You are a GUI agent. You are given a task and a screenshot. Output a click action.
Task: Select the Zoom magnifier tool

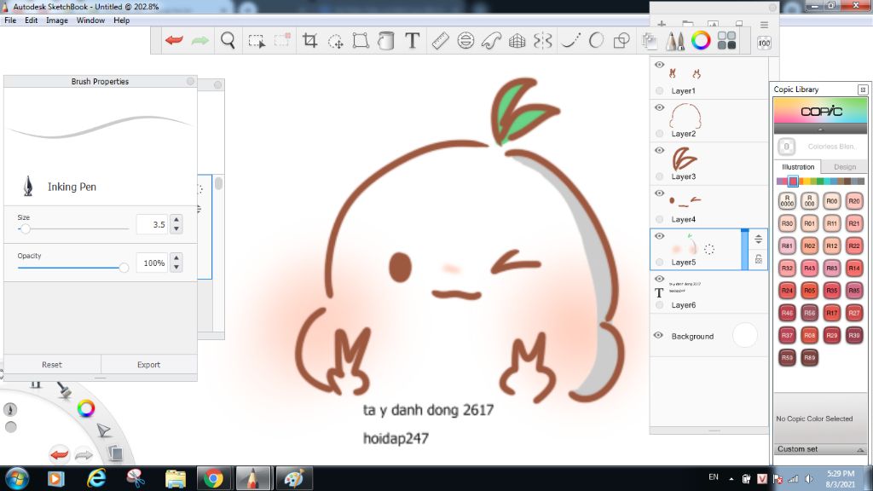[x=228, y=40]
